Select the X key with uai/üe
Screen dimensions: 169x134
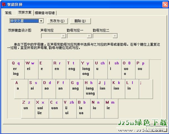pyautogui.click(x=42, y=109)
